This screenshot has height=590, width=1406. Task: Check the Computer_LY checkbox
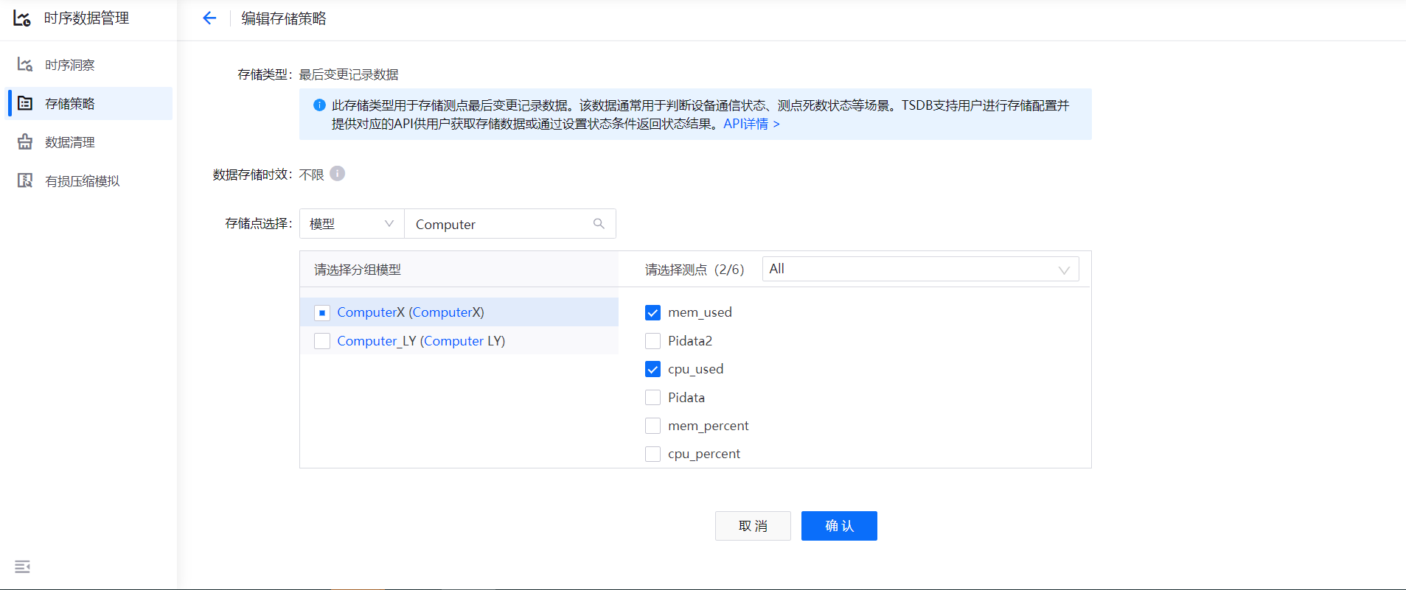322,341
